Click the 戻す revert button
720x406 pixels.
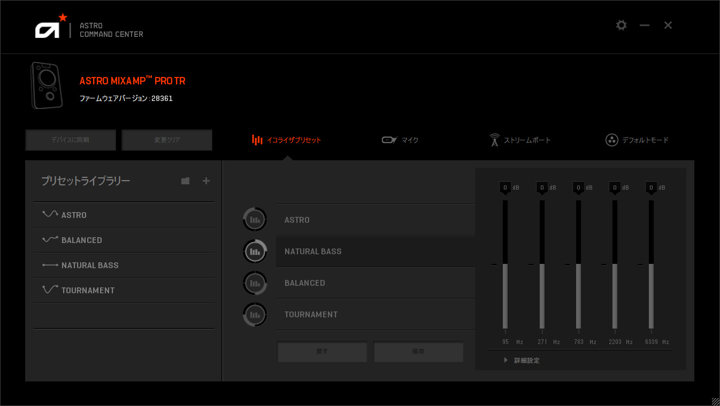322,352
